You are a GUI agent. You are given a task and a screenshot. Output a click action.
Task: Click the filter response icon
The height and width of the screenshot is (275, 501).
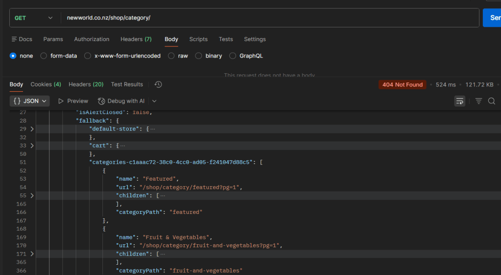point(478,101)
